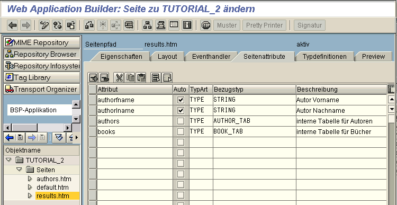Click the green back arrow in main toolbar
The height and width of the screenshot is (205, 397).
coord(12,25)
